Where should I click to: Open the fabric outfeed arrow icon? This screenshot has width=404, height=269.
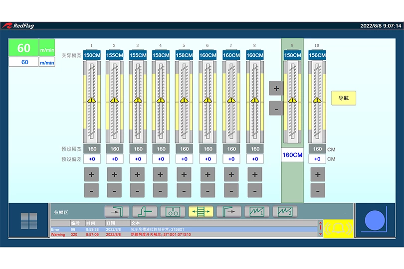(229, 212)
